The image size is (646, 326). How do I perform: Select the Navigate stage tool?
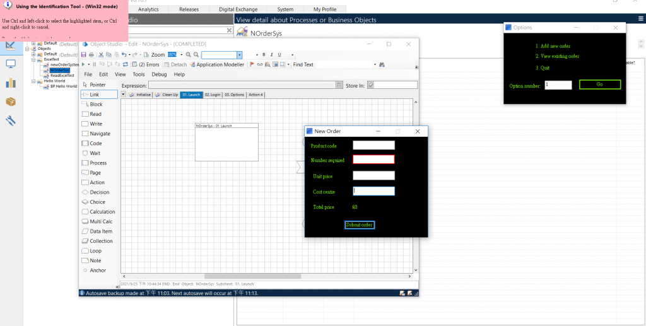(x=99, y=134)
